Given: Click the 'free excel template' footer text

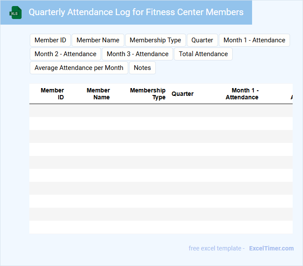Looking at the screenshot, I should pyautogui.click(x=215, y=248).
